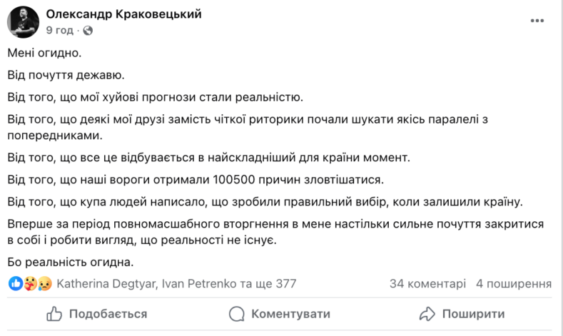Show the 377 other reactions list
The height and width of the screenshot is (336, 563).
(x=268, y=284)
